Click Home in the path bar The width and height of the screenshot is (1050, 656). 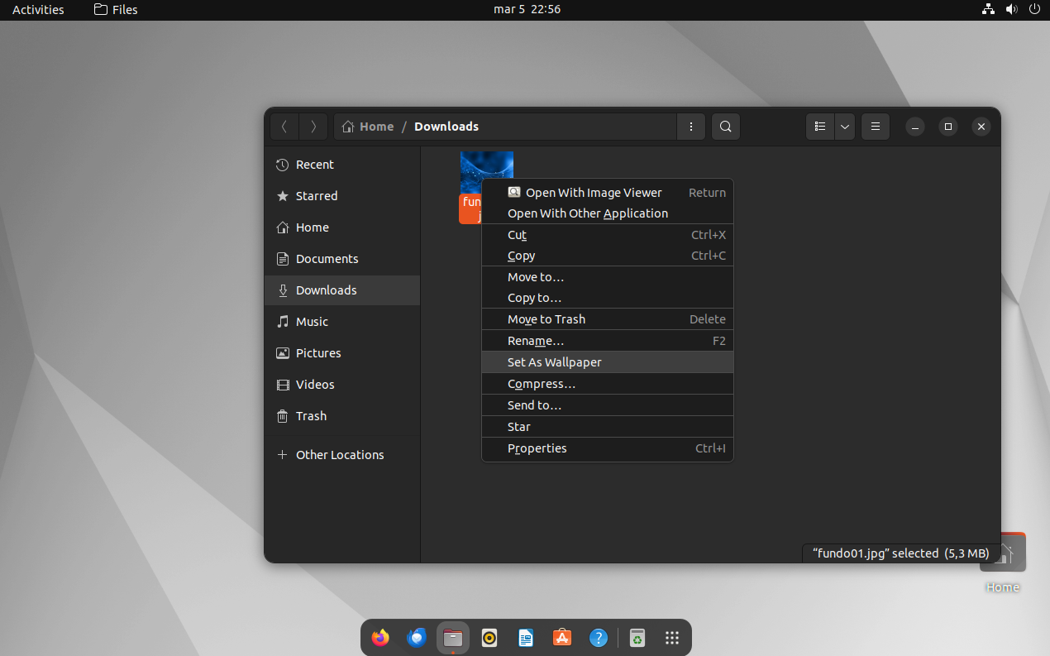point(368,127)
